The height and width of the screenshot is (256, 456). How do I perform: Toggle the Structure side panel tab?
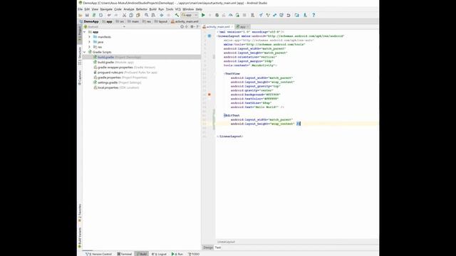[x=80, y=55]
